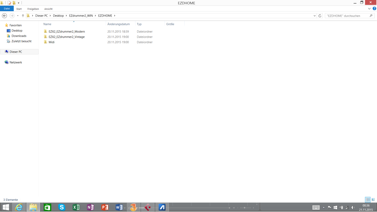Expand the chevron after Dieser PC breadcrumb
This screenshot has height=212, width=377.
click(x=50, y=16)
